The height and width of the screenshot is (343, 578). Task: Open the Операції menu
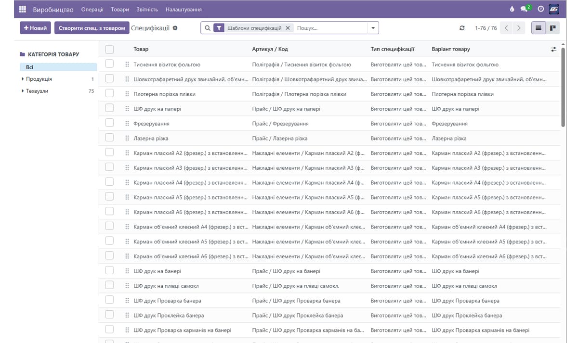pos(92,9)
